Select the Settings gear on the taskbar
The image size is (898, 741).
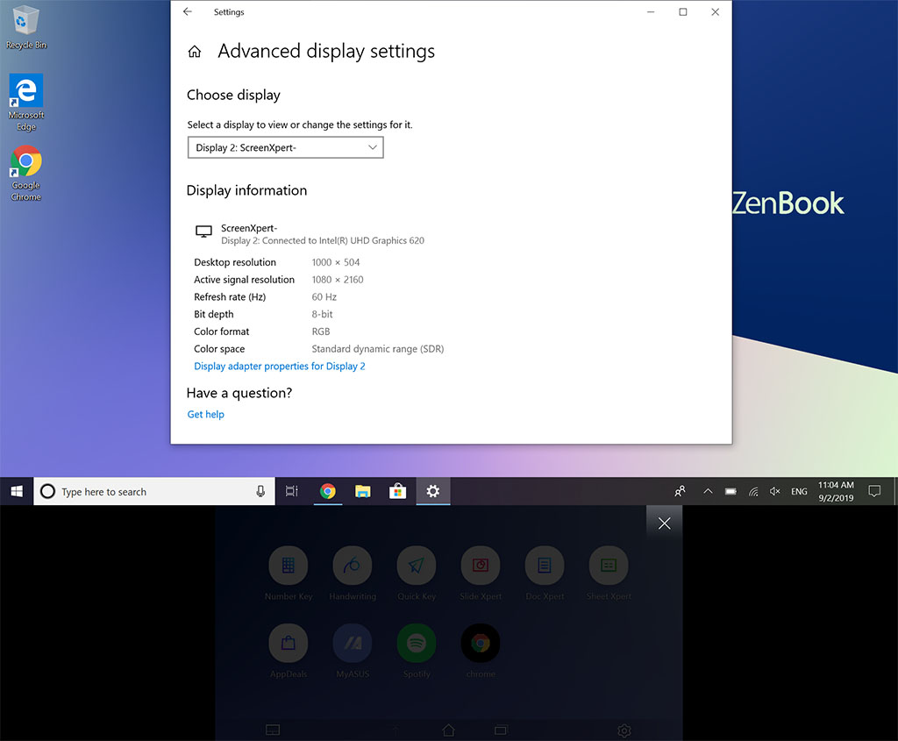point(433,491)
